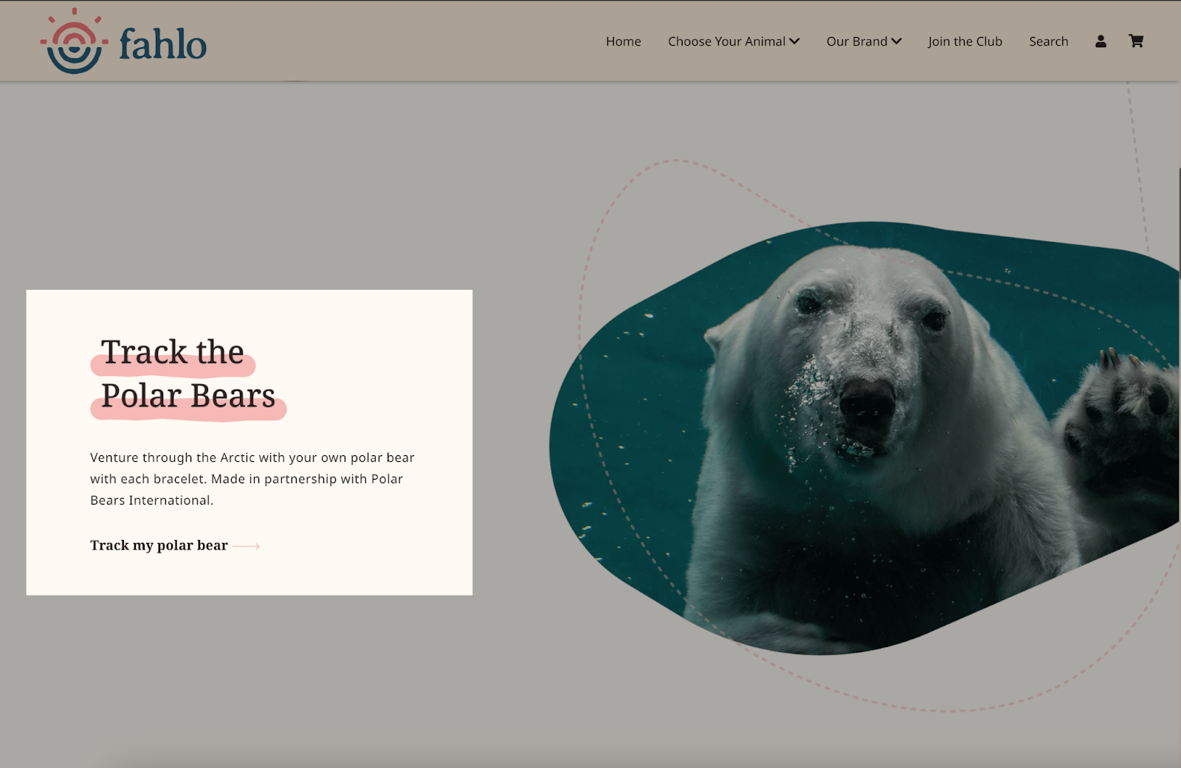1181x768 pixels.
Task: Expand the Our Brand dropdown
Action: pyautogui.click(x=864, y=41)
